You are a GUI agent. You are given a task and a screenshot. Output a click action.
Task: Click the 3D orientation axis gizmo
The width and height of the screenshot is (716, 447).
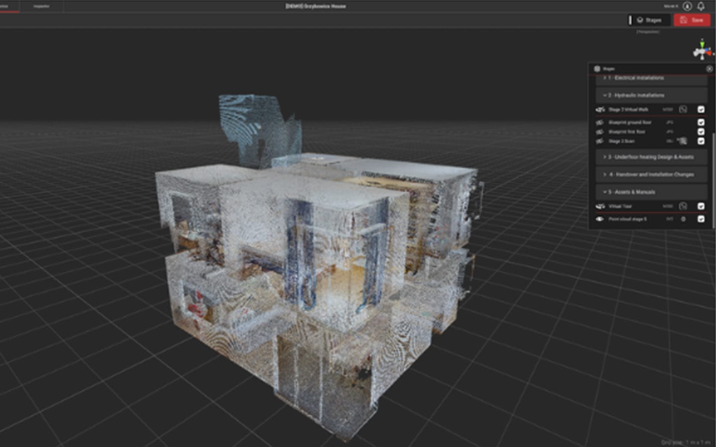[703, 50]
